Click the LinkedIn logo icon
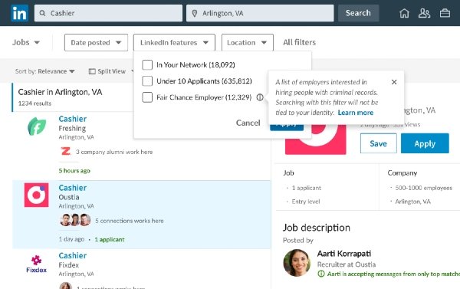 [x=20, y=13]
